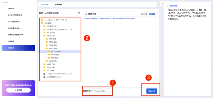Viewport: 213px width, 98px height.
Task: Click folder icon of 1数据标准化_2024-12-31 15:35
Action: 44,29
